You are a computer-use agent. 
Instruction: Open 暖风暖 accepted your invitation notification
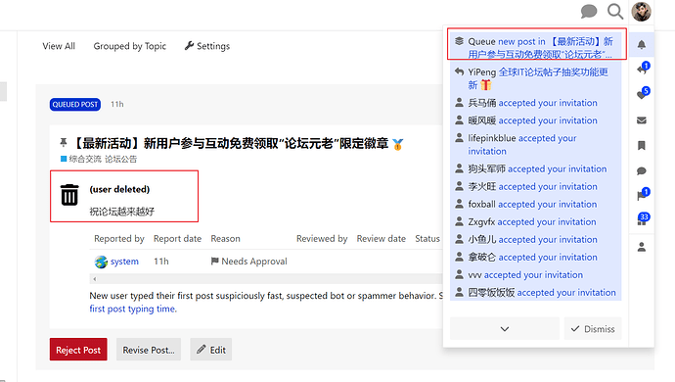click(x=536, y=120)
